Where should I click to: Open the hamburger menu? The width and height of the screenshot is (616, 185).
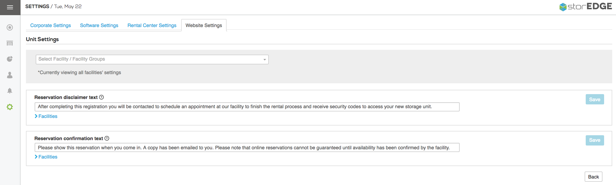[10, 7]
